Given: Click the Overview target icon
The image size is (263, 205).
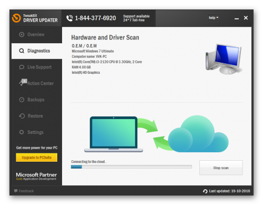Looking at the screenshot, I should pos(22,34).
